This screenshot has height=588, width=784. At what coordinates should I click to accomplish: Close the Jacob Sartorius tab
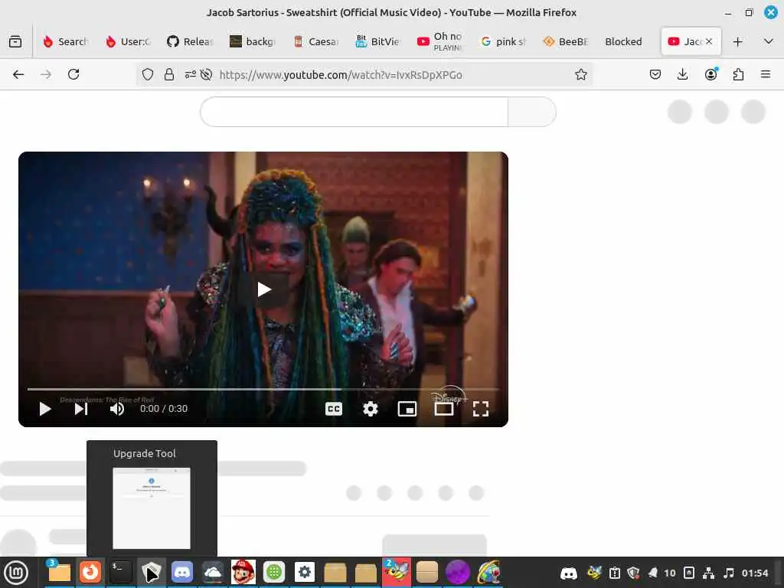(709, 41)
